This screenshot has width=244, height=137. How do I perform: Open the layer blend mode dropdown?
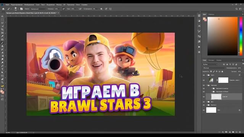click(214, 68)
